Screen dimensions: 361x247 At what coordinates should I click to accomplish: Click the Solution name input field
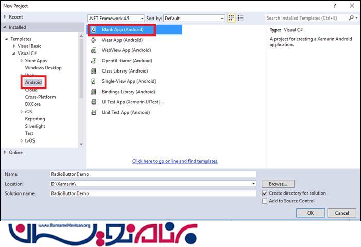153,193
